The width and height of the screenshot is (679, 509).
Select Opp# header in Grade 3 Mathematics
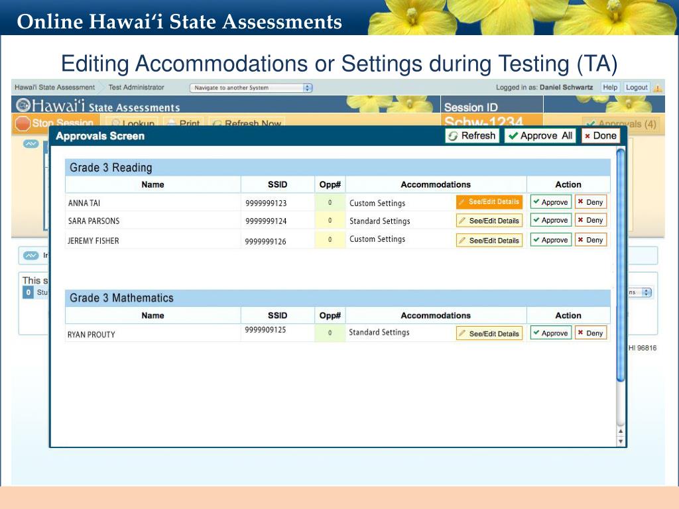(330, 315)
